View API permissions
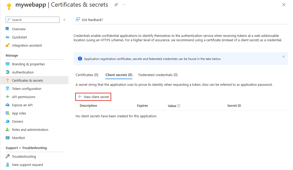The width and height of the screenshot is (293, 170). (24, 97)
